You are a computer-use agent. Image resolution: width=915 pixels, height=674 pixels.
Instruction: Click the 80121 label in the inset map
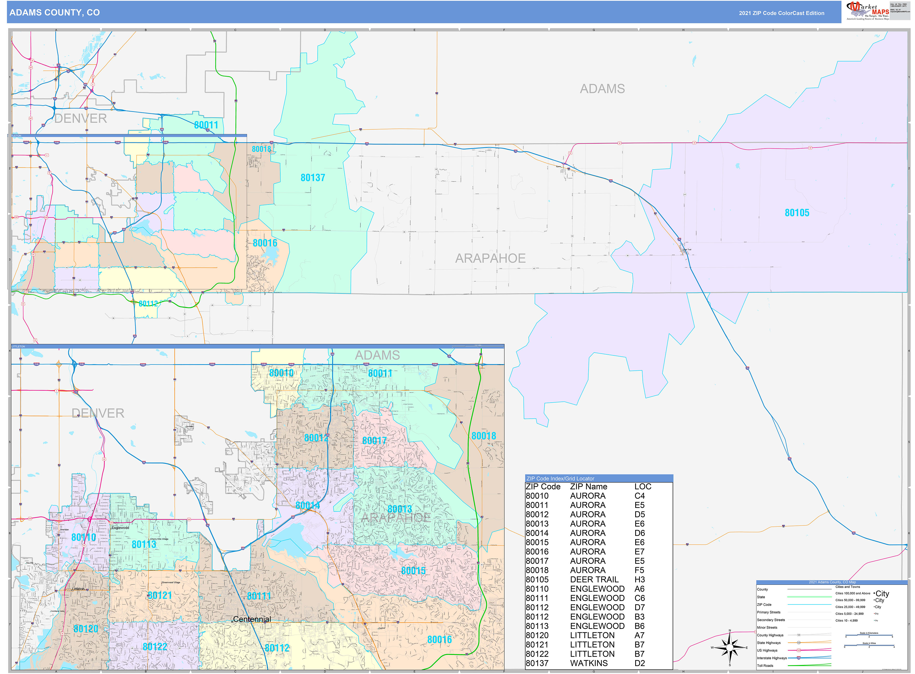tap(160, 595)
